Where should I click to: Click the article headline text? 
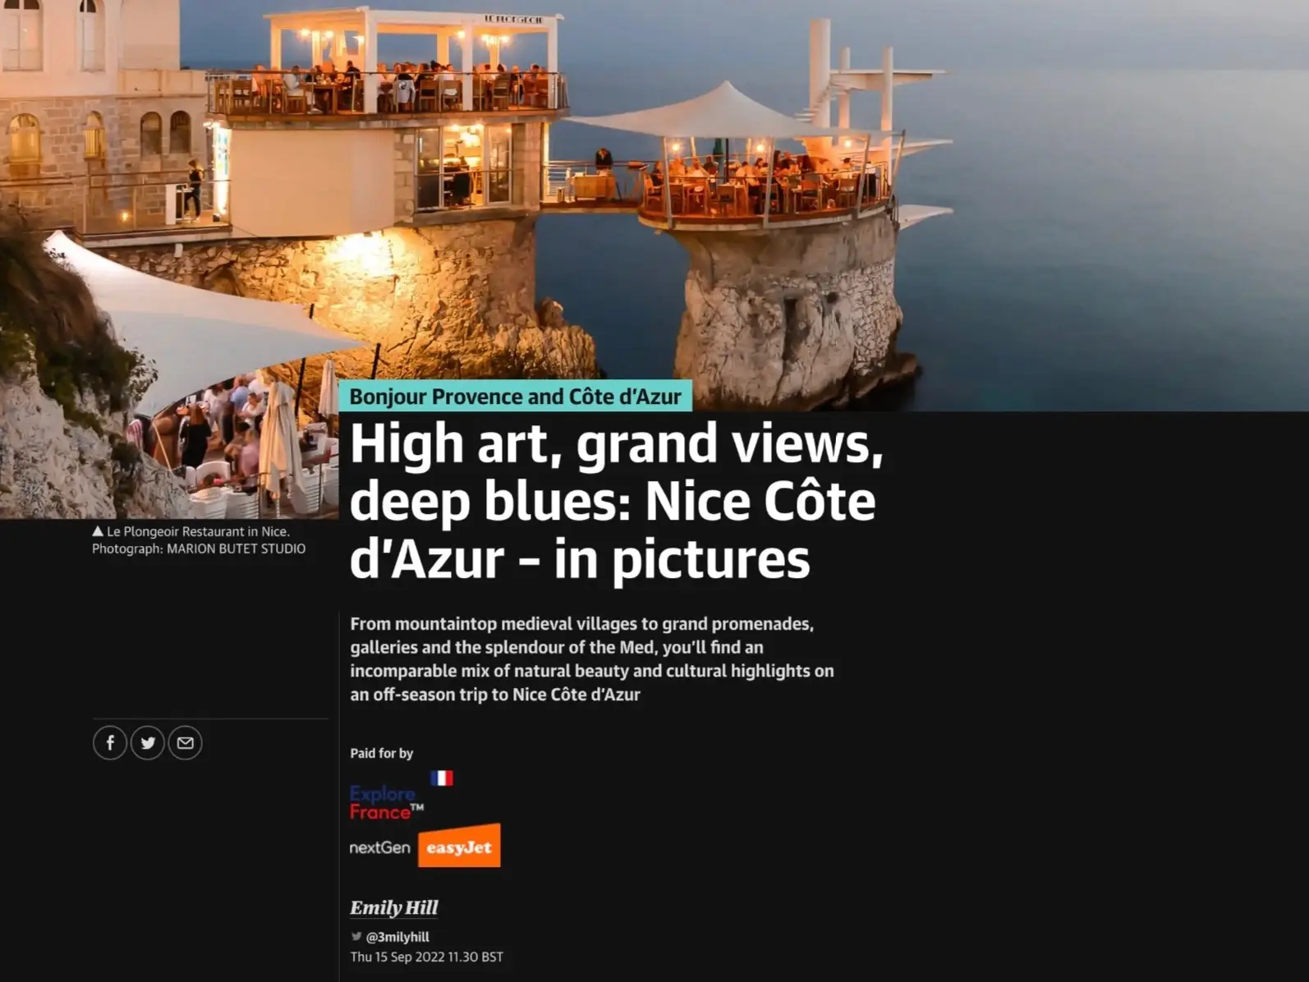[616, 501]
